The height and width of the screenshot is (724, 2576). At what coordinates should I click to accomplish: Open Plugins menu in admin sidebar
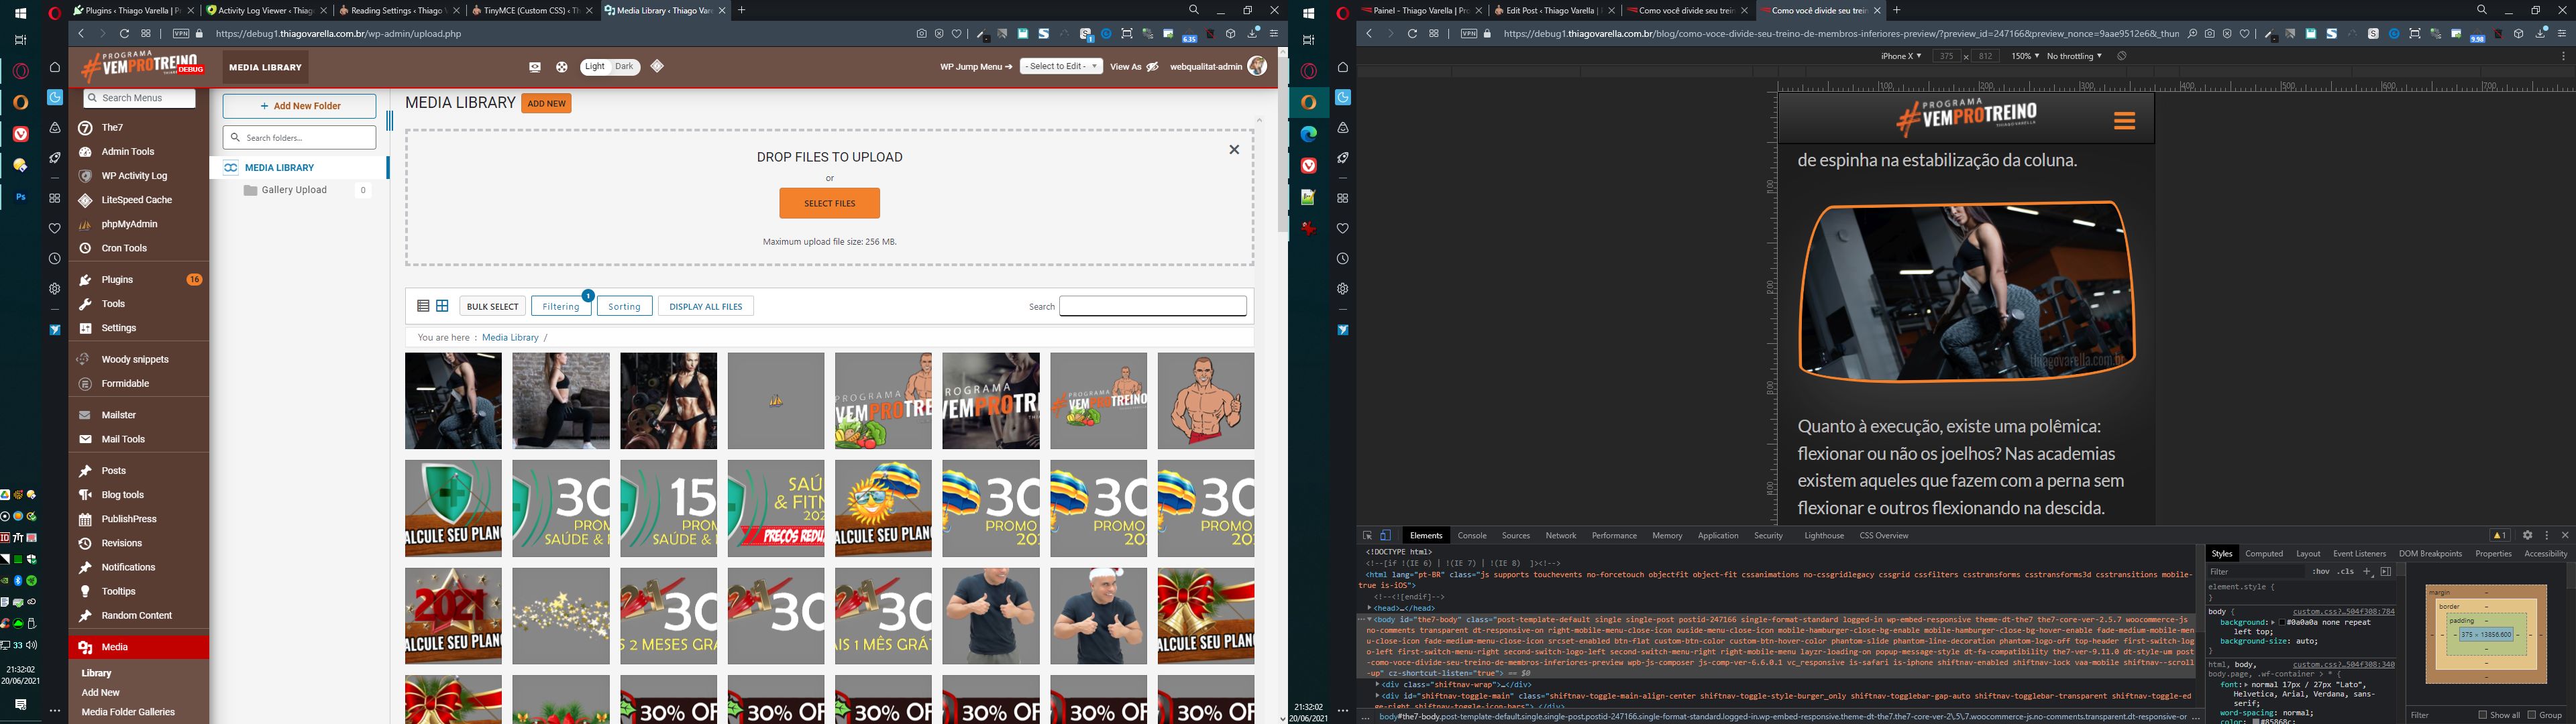tap(118, 280)
